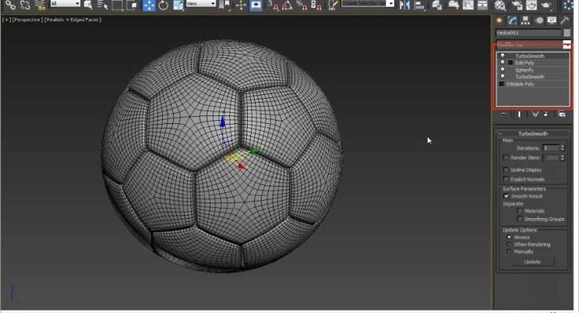Screen dimensions: 579x313
Task: Click the Update button
Action: tap(532, 262)
